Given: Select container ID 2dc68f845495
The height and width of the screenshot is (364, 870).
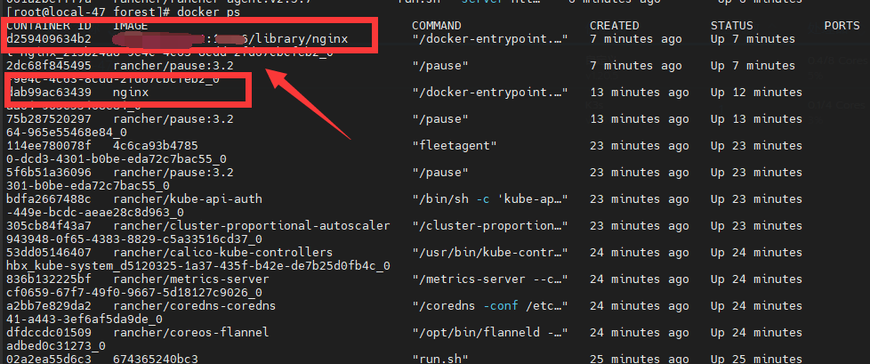Looking at the screenshot, I should tap(49, 66).
